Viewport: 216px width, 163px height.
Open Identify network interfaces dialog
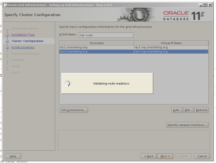(x=187, y=125)
